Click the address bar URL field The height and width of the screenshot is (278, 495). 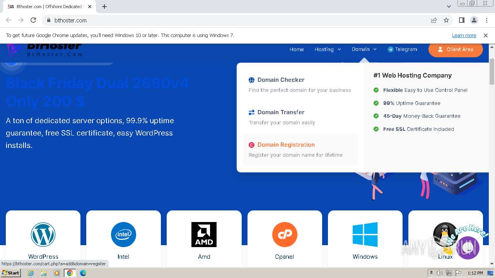coord(236,20)
